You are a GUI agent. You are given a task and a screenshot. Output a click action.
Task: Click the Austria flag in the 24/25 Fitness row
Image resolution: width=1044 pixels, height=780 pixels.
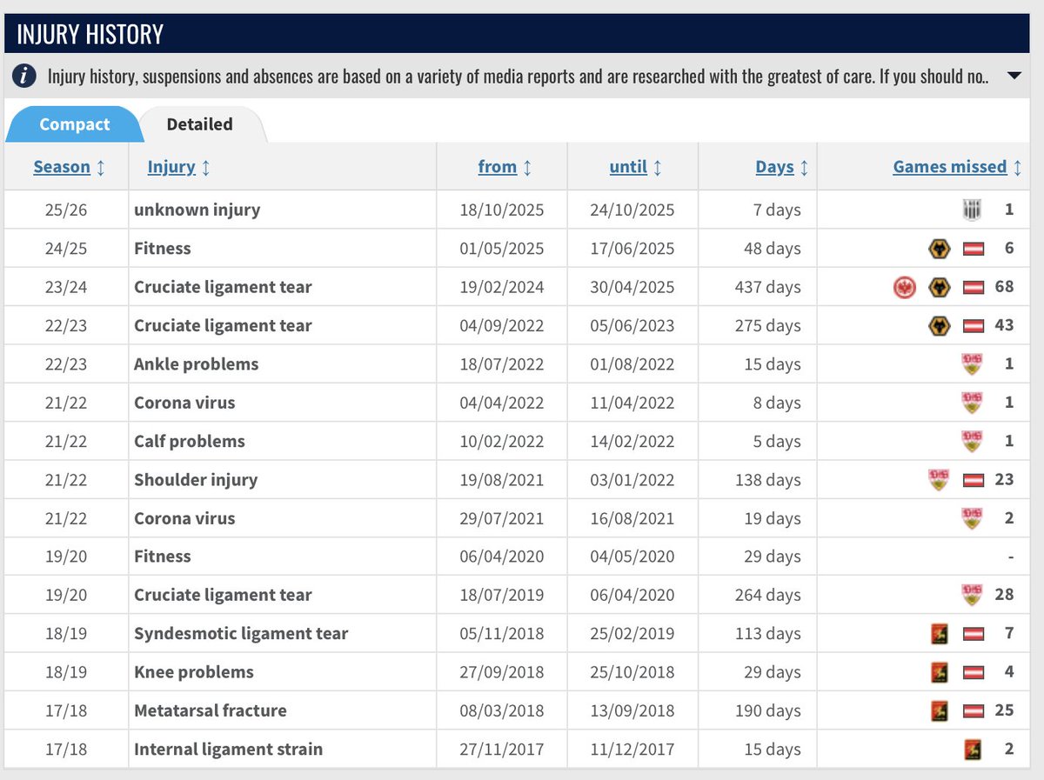point(973,249)
